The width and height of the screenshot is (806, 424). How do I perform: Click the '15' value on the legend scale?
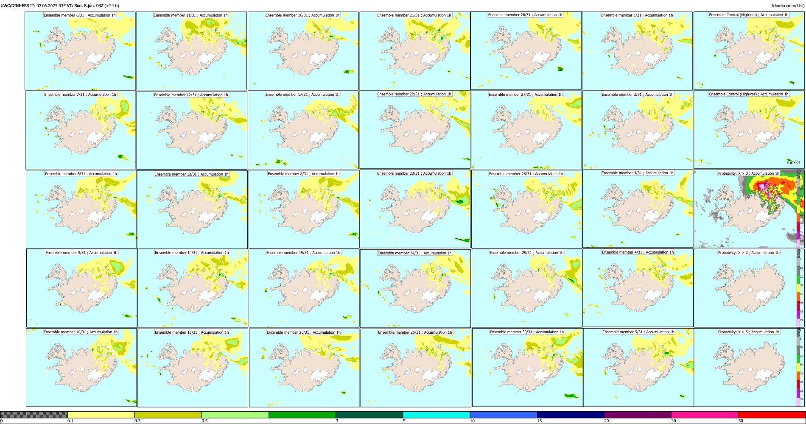pos(539,421)
